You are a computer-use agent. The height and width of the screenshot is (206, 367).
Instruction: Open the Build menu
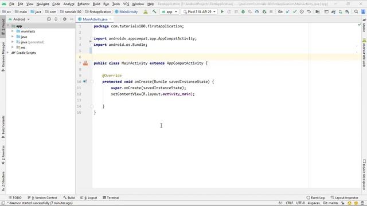pos(96,4)
